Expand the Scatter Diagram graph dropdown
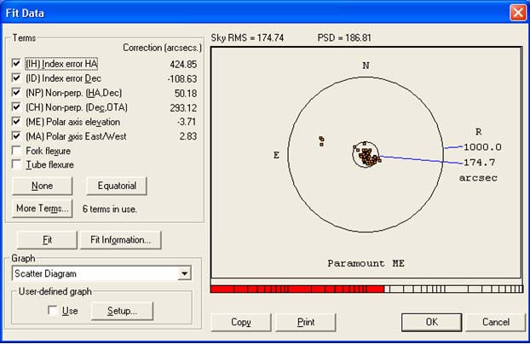 [x=184, y=273]
